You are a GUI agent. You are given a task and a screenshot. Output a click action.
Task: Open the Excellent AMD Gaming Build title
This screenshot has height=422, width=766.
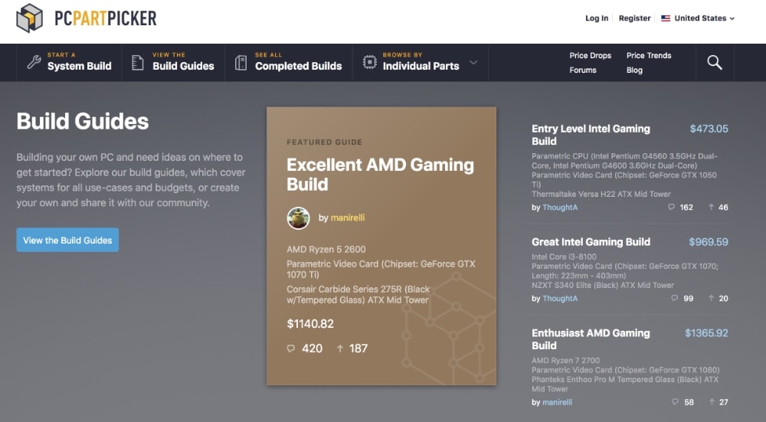tap(380, 175)
